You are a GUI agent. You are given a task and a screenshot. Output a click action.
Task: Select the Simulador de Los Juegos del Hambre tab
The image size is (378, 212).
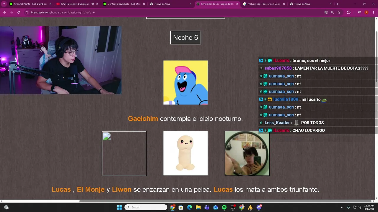click(217, 4)
